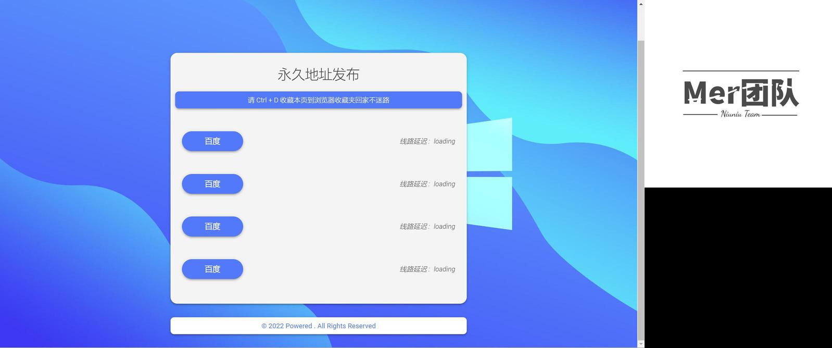Viewport: 832px width, 348px height.
Task: Click the Mer团队 logo
Action: 741,93
